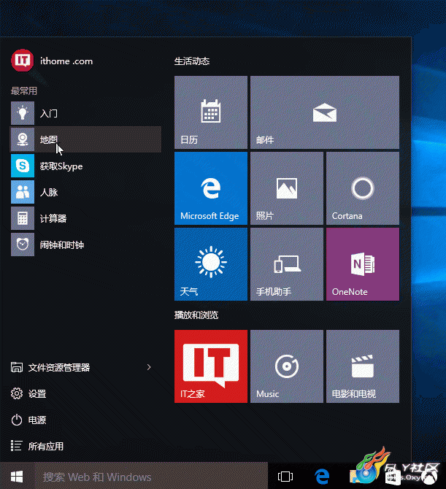Open the IT之家 tile
The image size is (446, 489).
[x=211, y=366]
